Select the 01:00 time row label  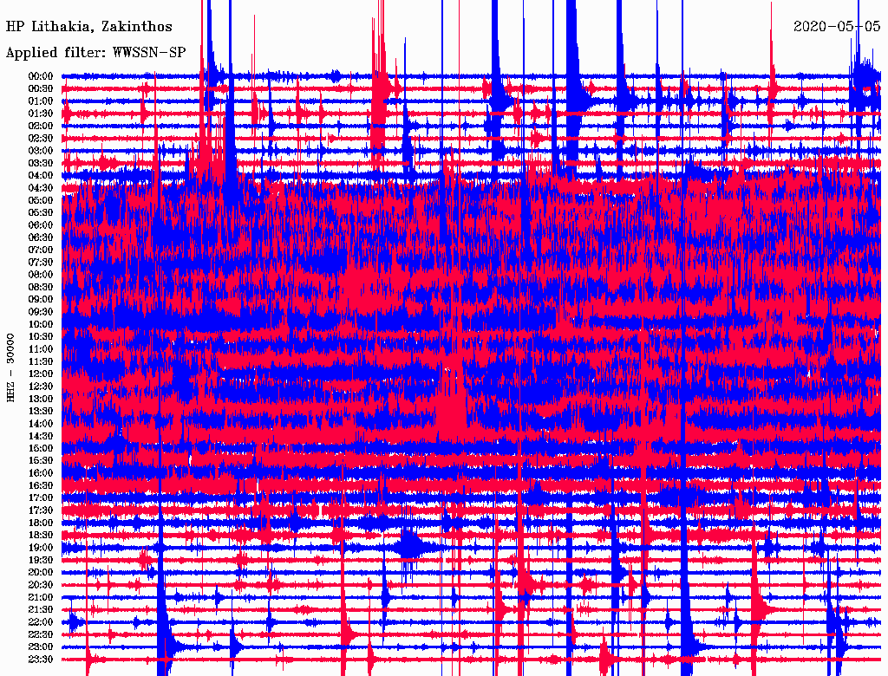[x=41, y=101]
